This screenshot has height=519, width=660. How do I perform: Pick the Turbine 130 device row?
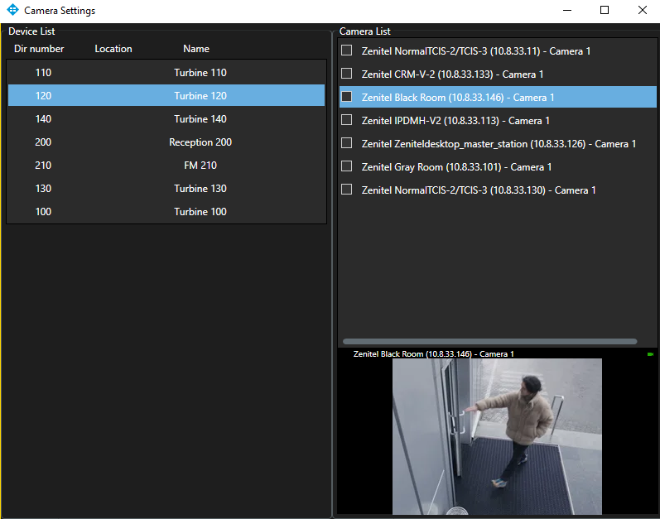coord(166,189)
